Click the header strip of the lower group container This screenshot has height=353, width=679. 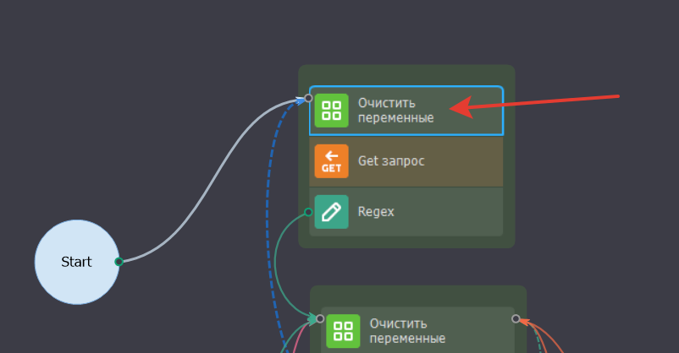(418, 296)
